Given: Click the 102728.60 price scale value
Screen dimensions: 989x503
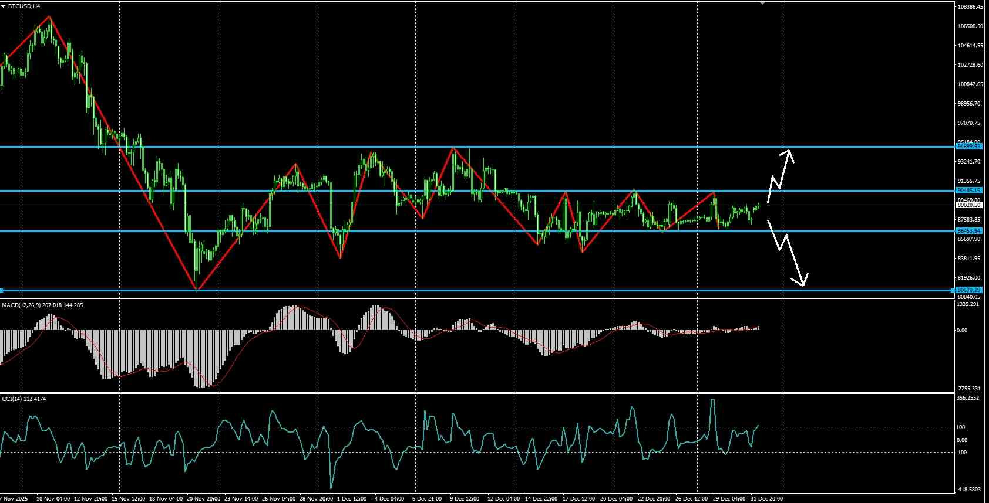Looking at the screenshot, I should click(x=970, y=65).
